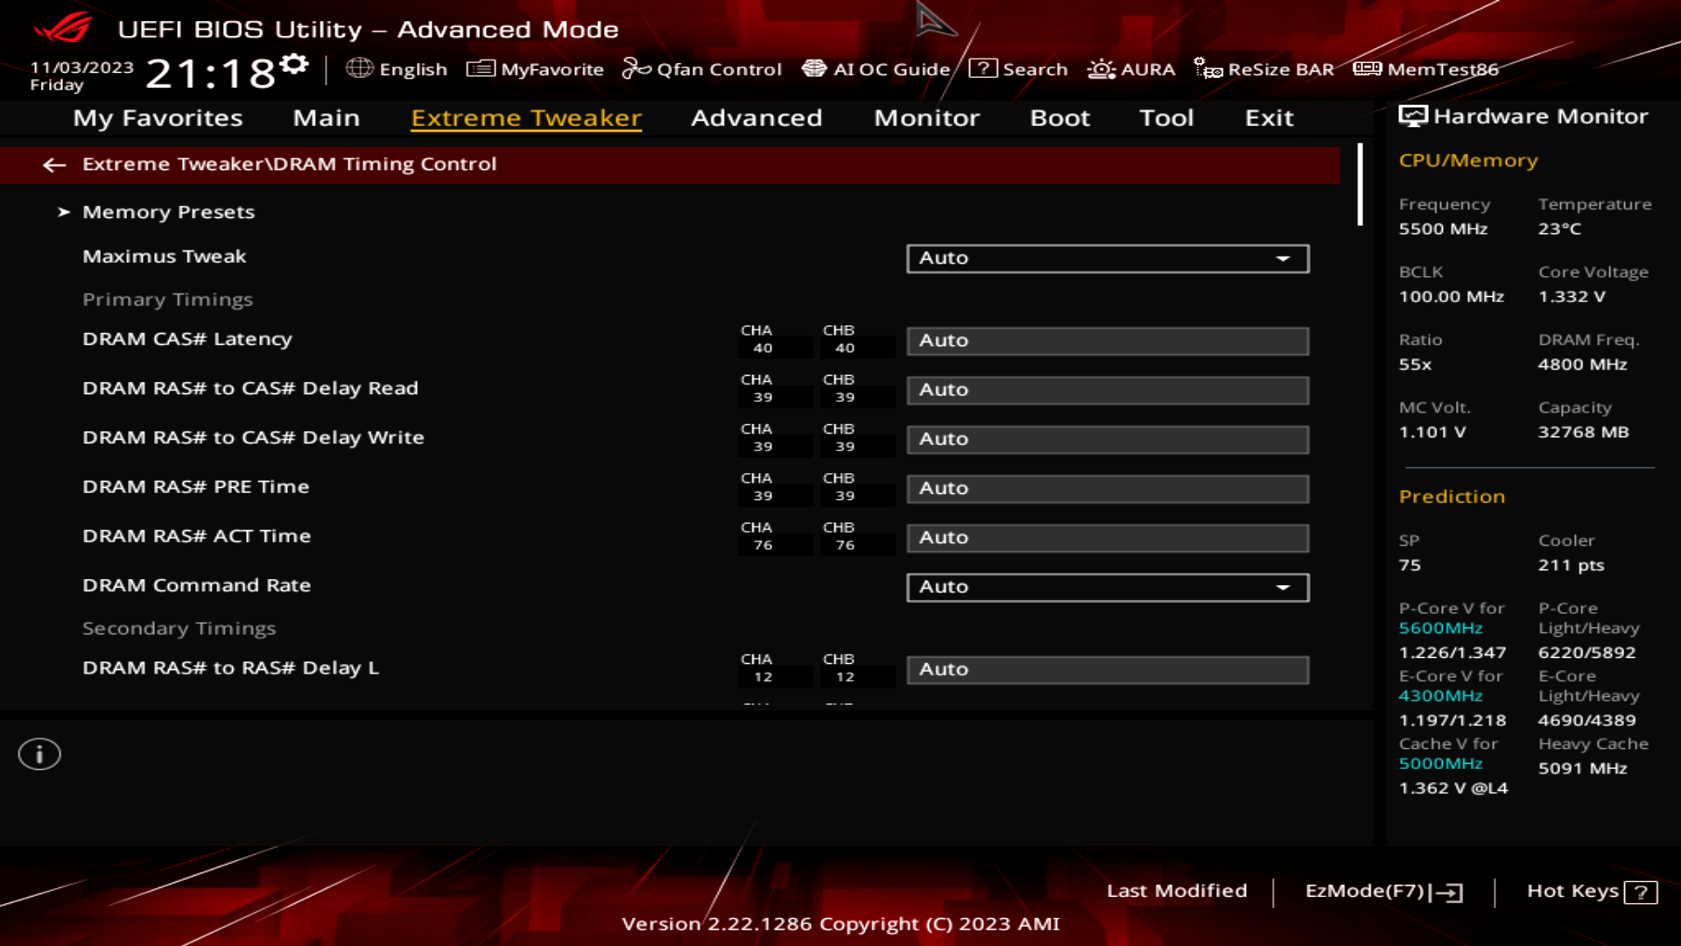
Task: Expand Memory Presets submenu
Action: point(166,211)
